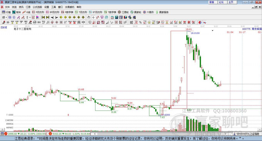Screen dimensions: 262x141
Task: Click the 日K线 period label
Action: 4,27
